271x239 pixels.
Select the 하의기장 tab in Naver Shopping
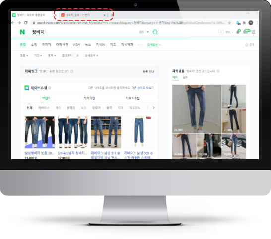coord(89,98)
